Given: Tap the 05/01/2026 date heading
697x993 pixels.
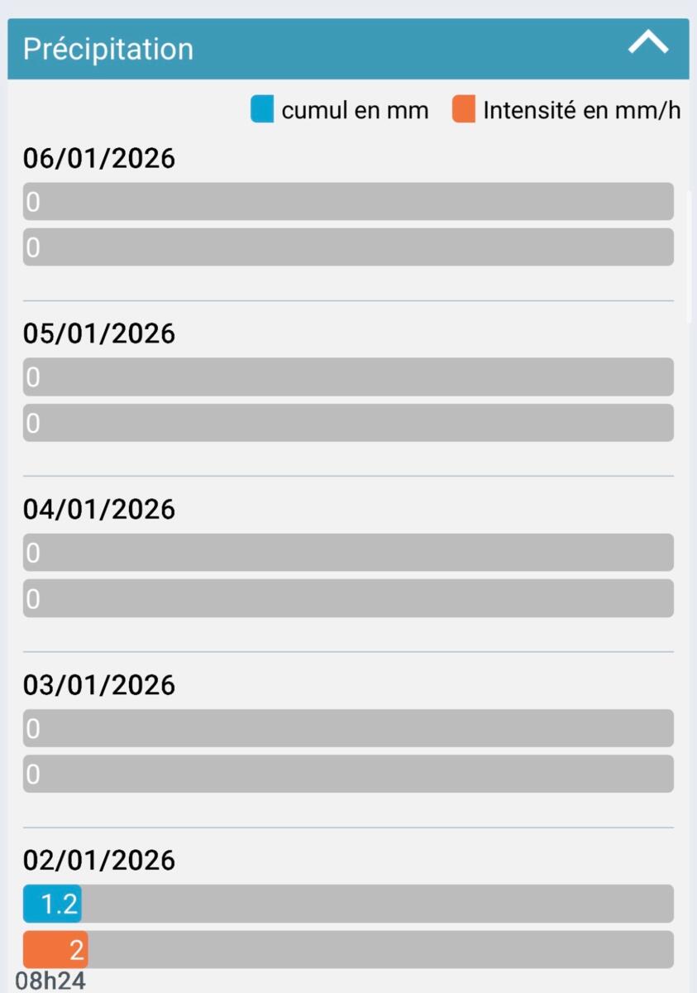Looking at the screenshot, I should click(99, 333).
